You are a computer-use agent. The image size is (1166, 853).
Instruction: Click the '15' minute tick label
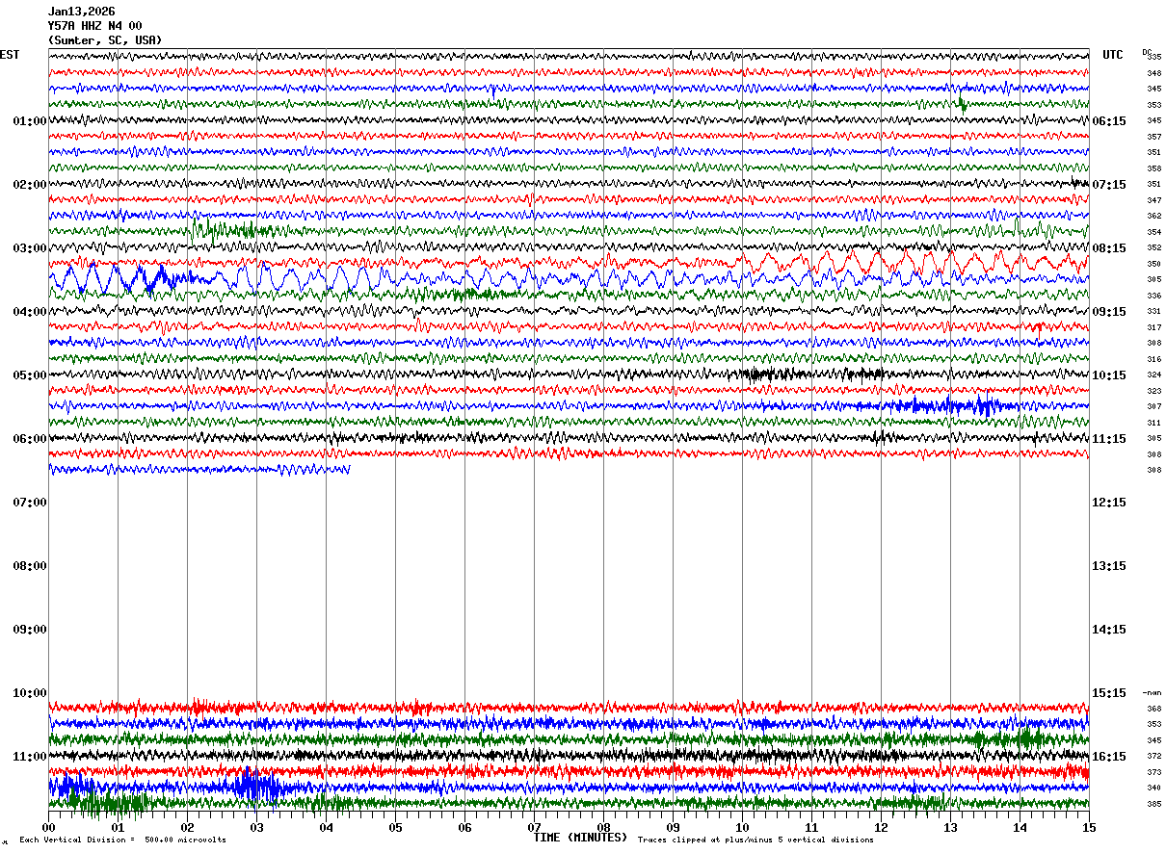[x=1089, y=827]
